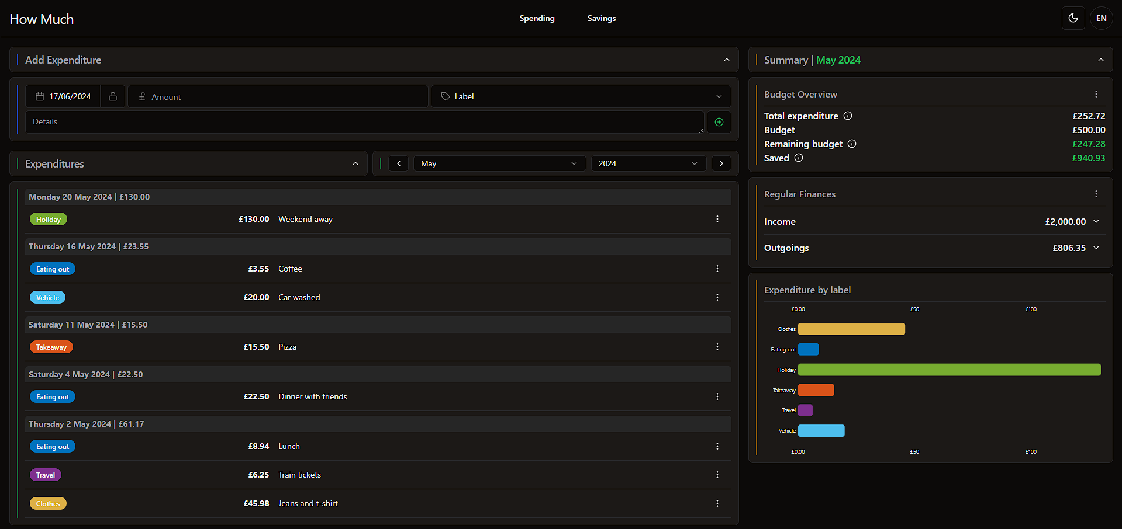The image size is (1122, 529).
Task: Click the pound sterling icon in Amount field
Action: coord(142,96)
